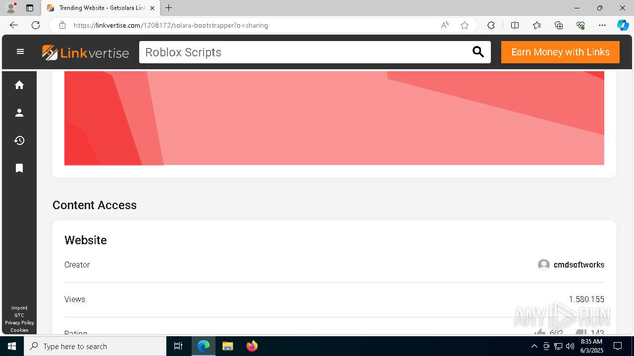Click the cmdsoftworks avatar icon
This screenshot has width=634, height=356.
[544, 265]
